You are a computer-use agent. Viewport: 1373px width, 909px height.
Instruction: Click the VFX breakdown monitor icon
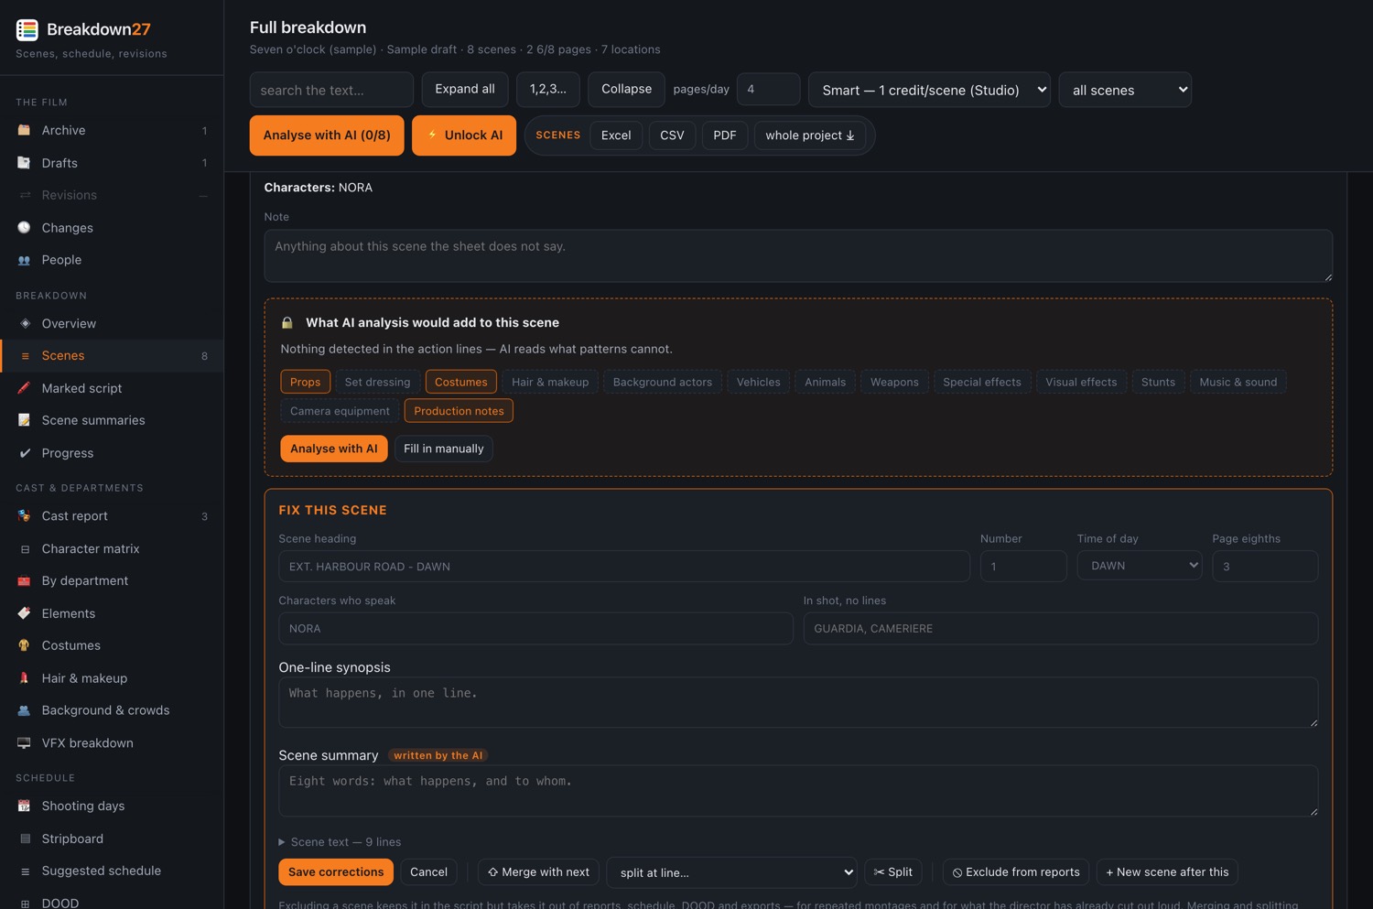(24, 743)
